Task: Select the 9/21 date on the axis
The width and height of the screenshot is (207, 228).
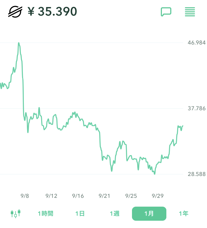Action: click(x=104, y=196)
